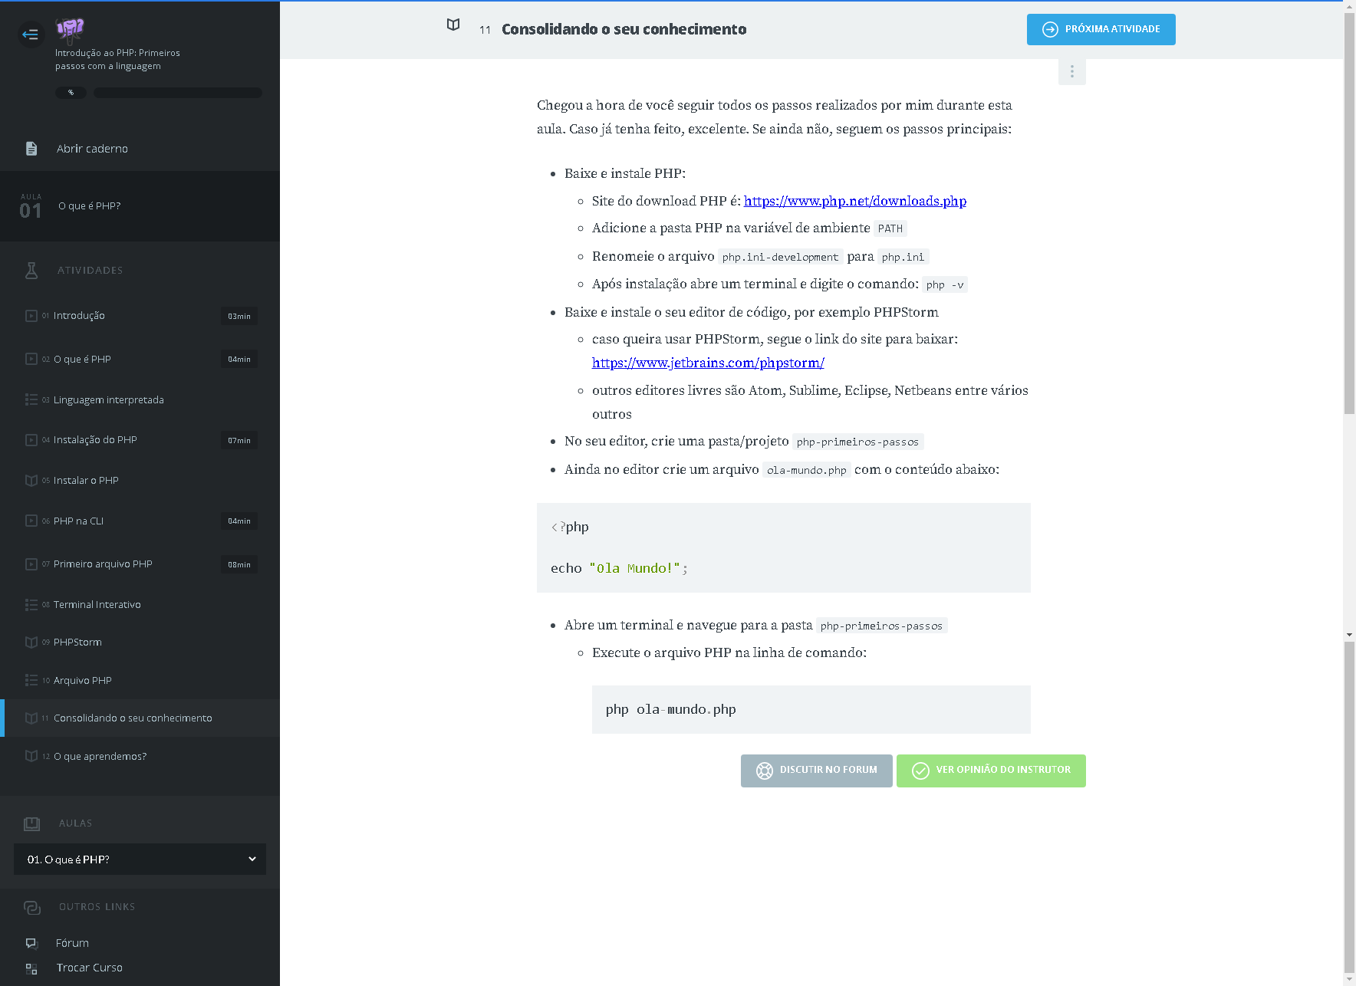The height and width of the screenshot is (986, 1356).
Task: Select 'O que aprendemos?' activity
Action: coord(100,757)
